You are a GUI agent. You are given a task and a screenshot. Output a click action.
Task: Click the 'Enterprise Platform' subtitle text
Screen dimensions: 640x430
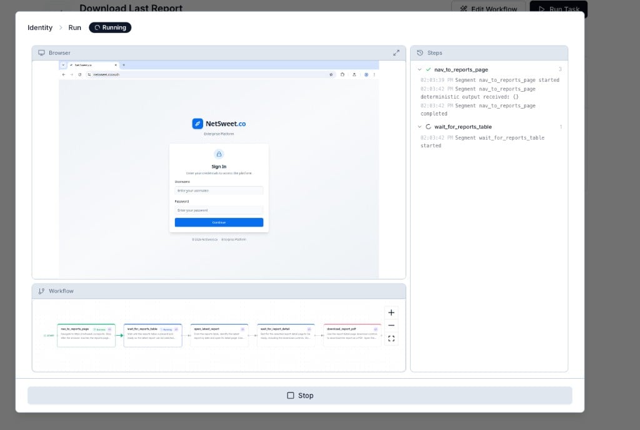(x=219, y=134)
